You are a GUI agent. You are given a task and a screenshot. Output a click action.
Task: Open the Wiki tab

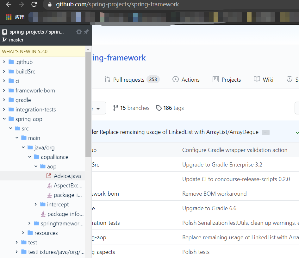[264, 79]
